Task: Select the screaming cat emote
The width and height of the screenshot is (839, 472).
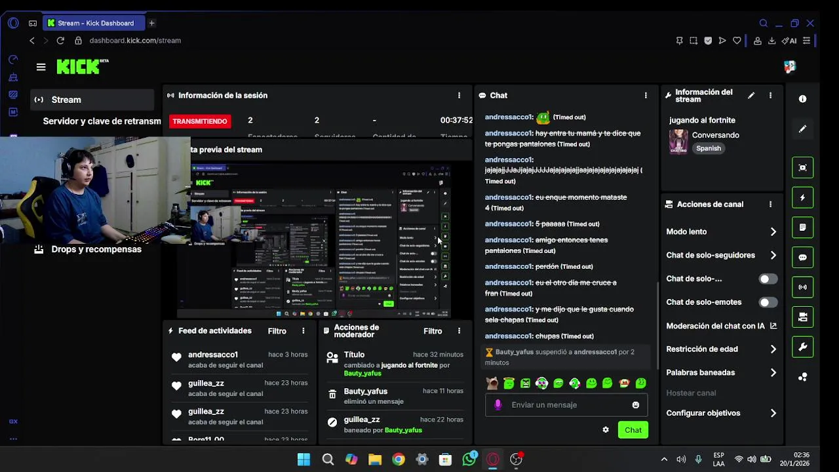Action: tap(492, 383)
